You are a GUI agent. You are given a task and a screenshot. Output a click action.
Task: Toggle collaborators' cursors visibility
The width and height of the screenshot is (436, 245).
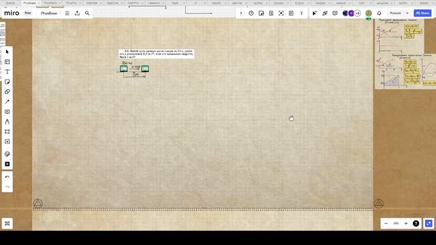tap(315, 13)
